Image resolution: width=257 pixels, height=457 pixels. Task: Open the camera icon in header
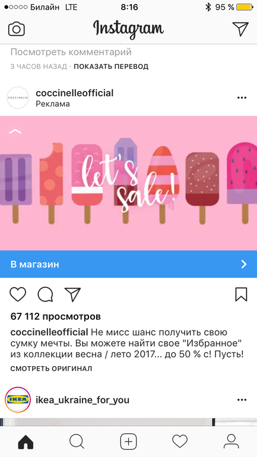17,29
